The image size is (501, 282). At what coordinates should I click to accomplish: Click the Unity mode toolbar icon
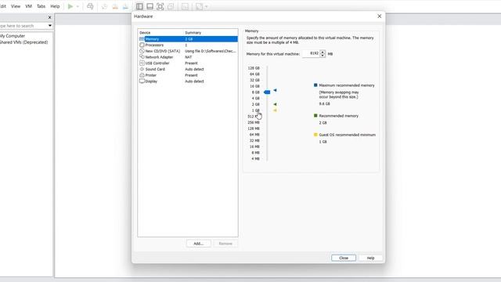coord(171,6)
